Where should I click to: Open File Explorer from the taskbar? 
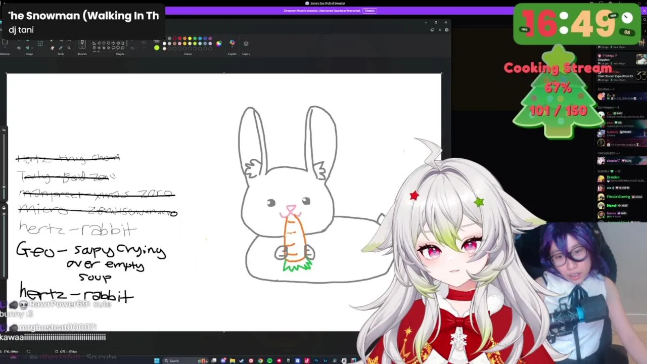point(233,360)
